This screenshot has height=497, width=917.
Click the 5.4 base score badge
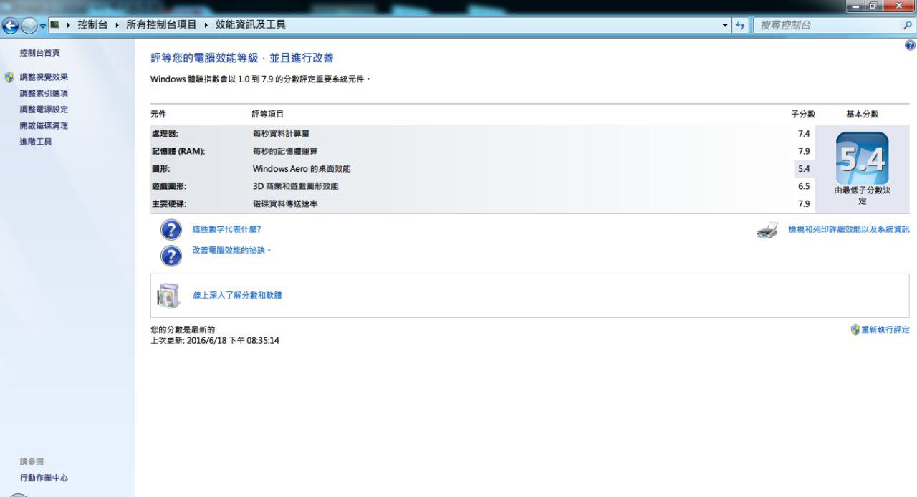pyautogui.click(x=862, y=159)
